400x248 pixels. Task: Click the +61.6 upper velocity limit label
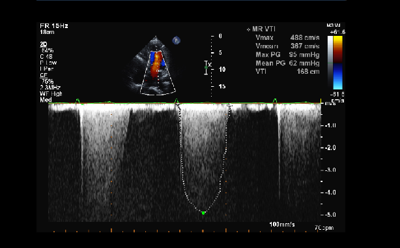coord(337,32)
